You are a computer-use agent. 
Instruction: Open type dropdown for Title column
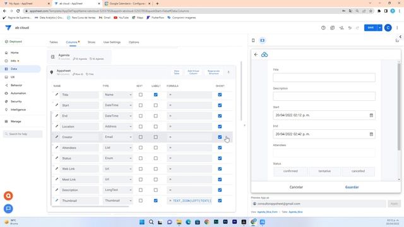tap(118, 95)
